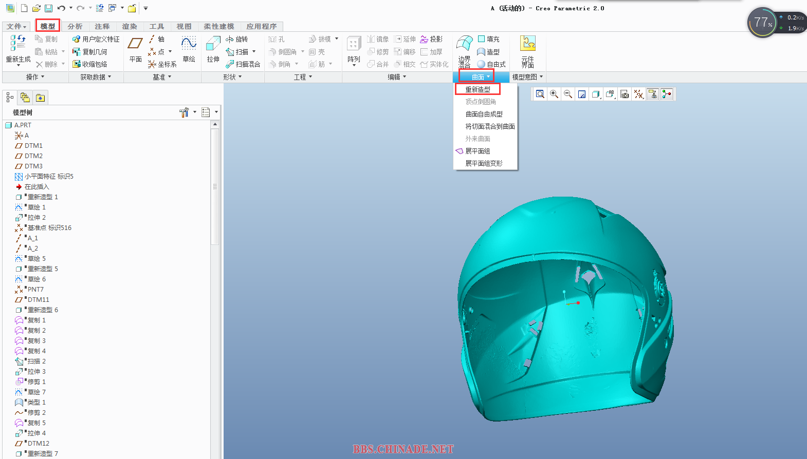Open the 自由式 freestyle tool
Screen dimensions: 807x459
pos(491,64)
